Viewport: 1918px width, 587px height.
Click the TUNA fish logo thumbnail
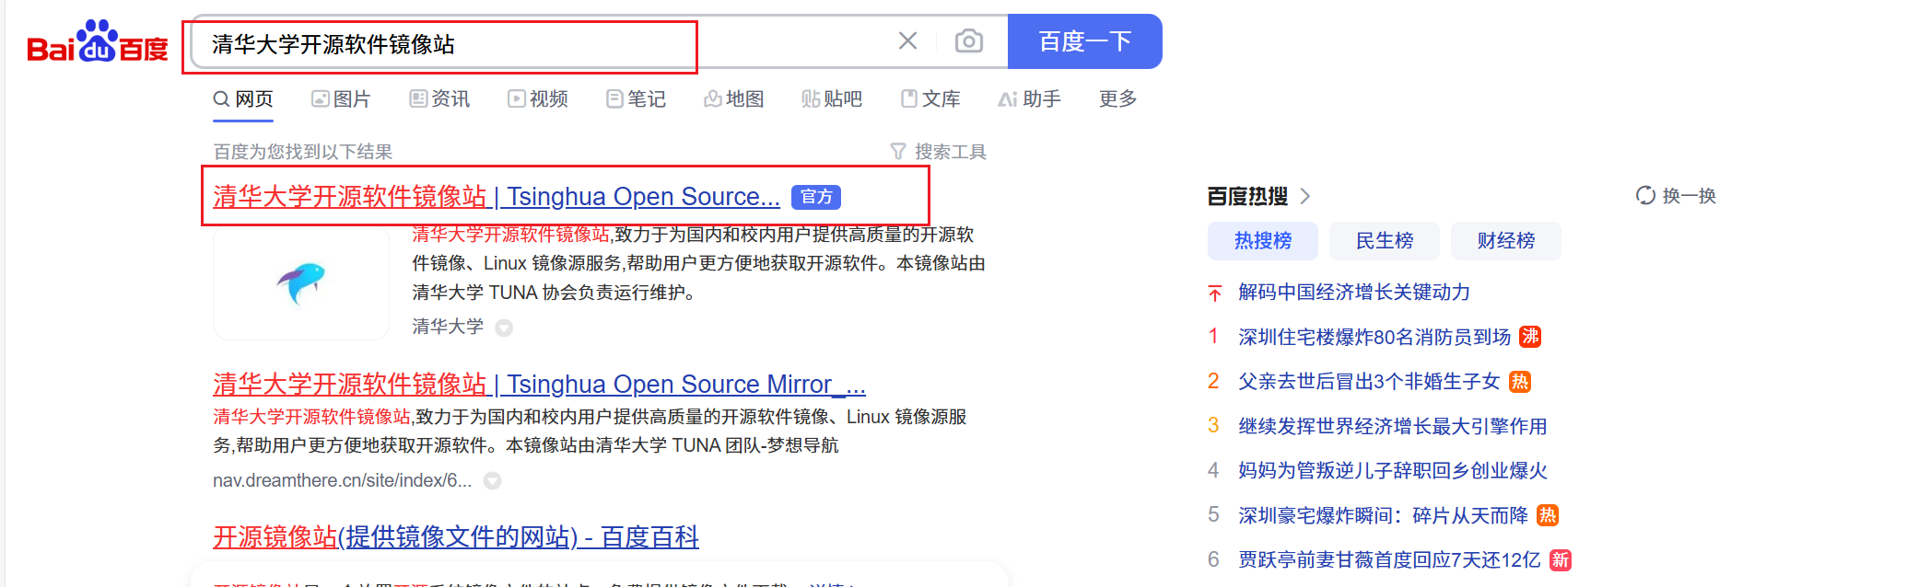[301, 283]
